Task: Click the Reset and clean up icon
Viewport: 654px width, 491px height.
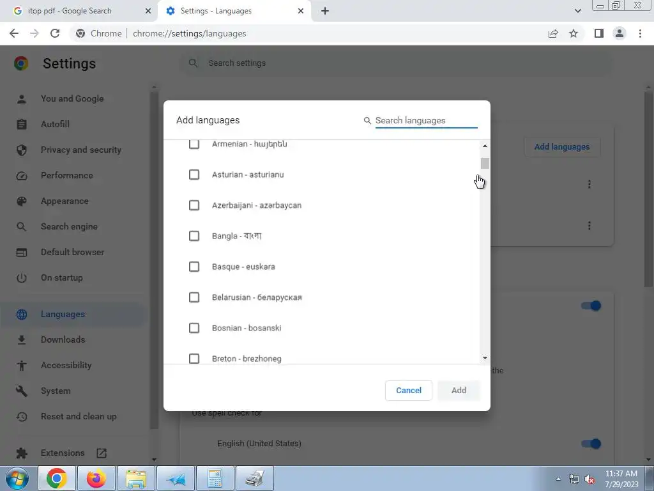Action: click(x=22, y=416)
